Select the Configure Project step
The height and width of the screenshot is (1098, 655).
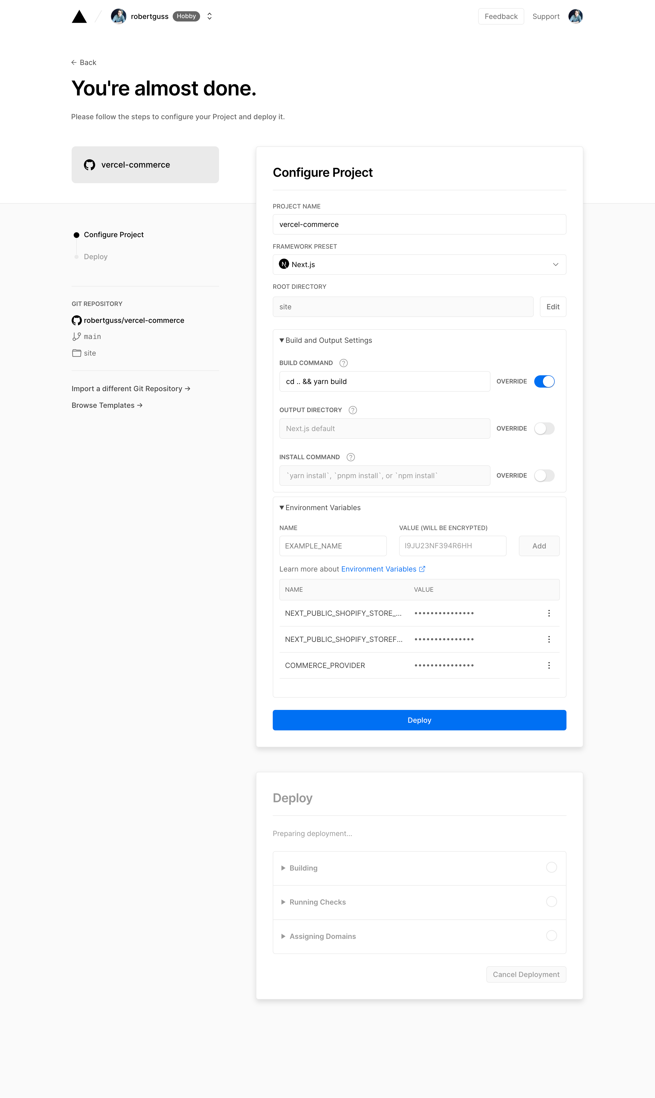[114, 235]
